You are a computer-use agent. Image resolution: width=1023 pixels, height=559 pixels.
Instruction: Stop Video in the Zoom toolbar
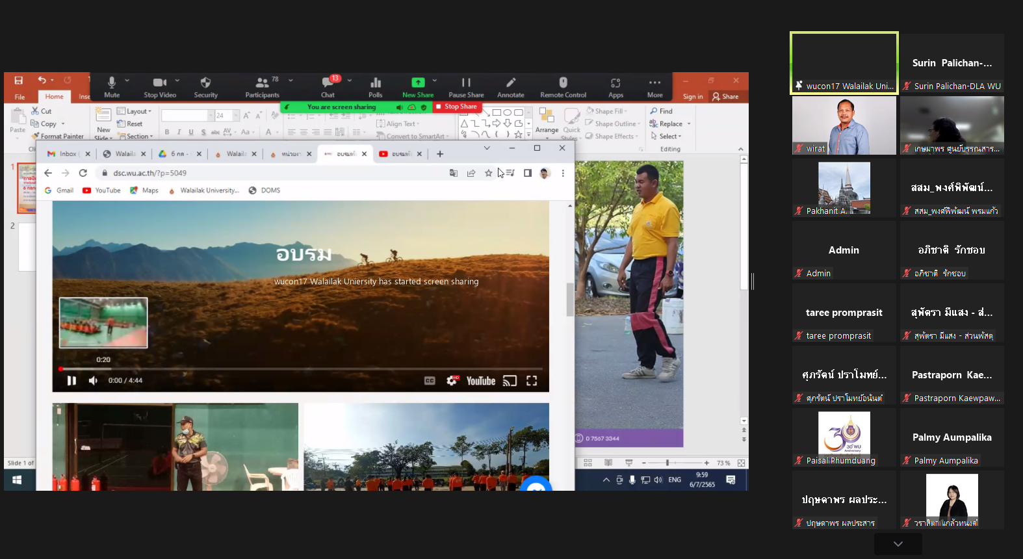[x=160, y=86]
